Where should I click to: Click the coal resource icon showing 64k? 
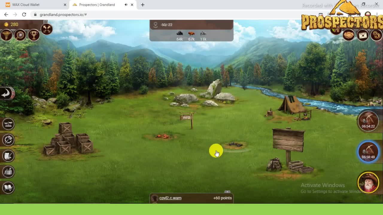click(x=180, y=33)
